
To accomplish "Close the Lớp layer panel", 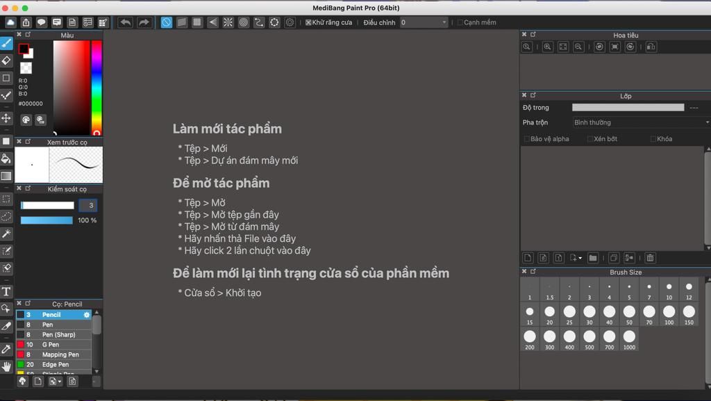I will click(524, 95).
